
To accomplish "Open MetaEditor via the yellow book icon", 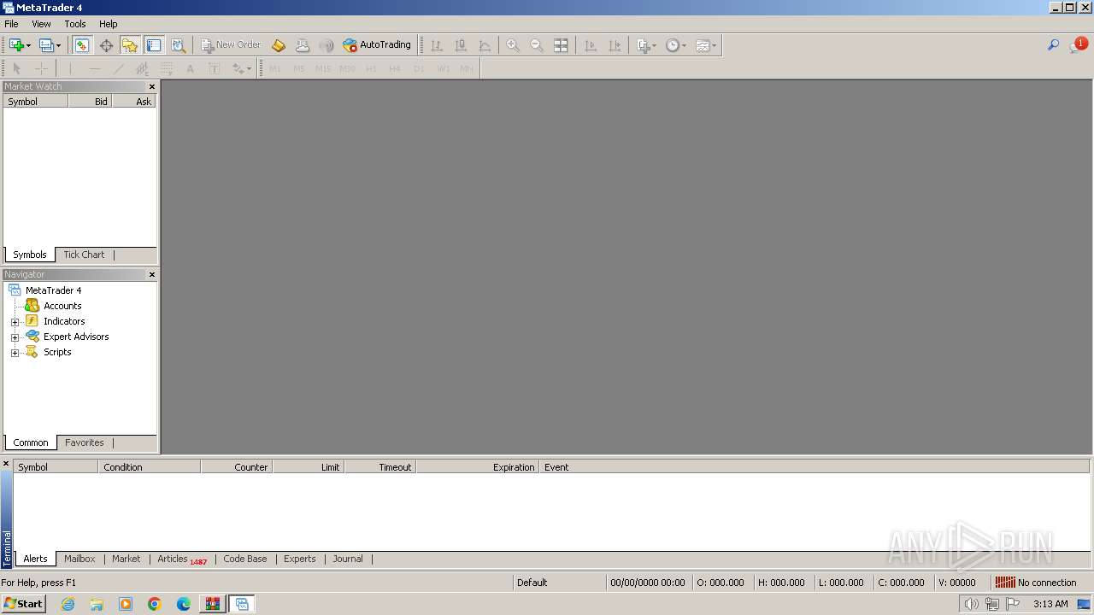I will [x=279, y=45].
